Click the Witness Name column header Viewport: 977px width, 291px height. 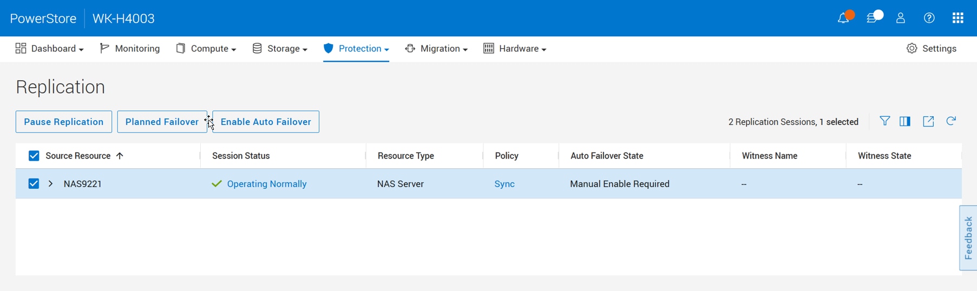[x=770, y=156]
